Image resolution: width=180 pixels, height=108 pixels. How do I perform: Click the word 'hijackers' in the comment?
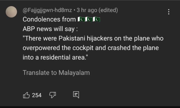[100, 38]
